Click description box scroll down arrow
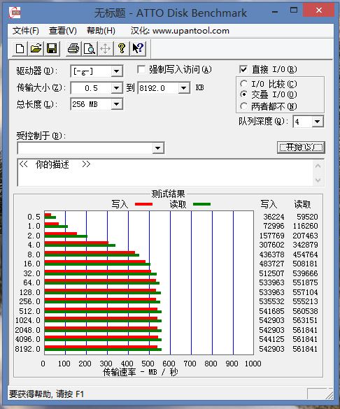 pos(318,180)
